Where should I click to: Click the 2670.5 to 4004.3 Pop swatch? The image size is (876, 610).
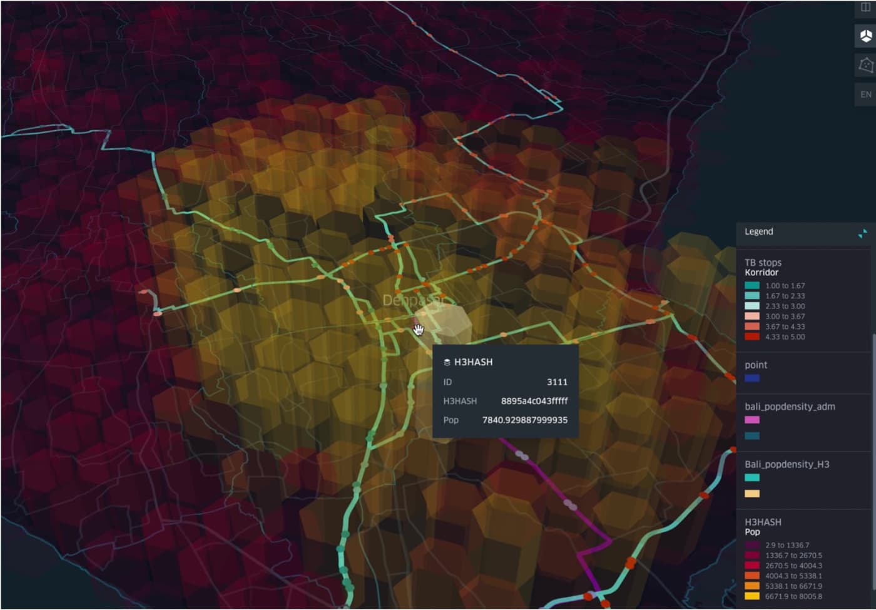(752, 566)
